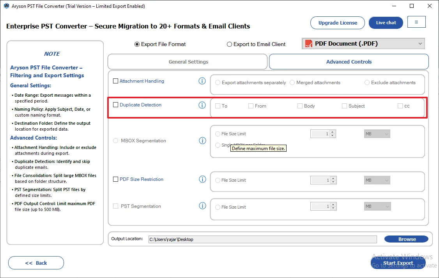
Task: Maximize the application window
Action: [412, 6]
